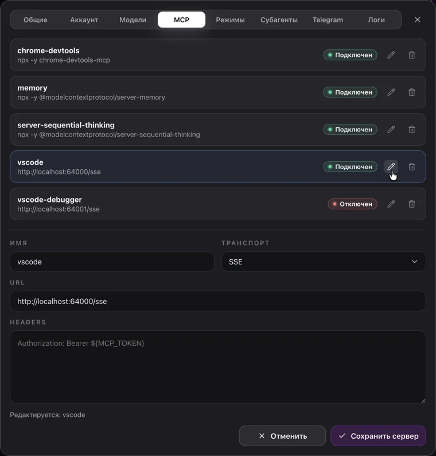Focus the Имя input field containing vscode
The image size is (436, 456).
tap(112, 262)
